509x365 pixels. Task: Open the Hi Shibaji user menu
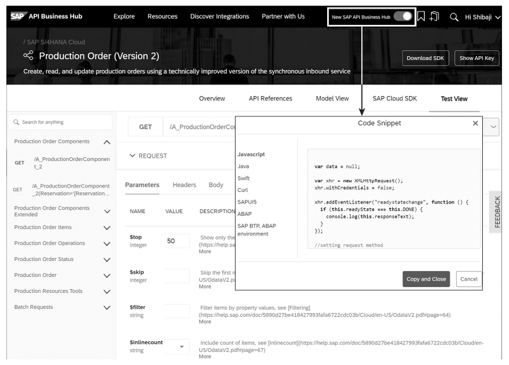(x=482, y=17)
